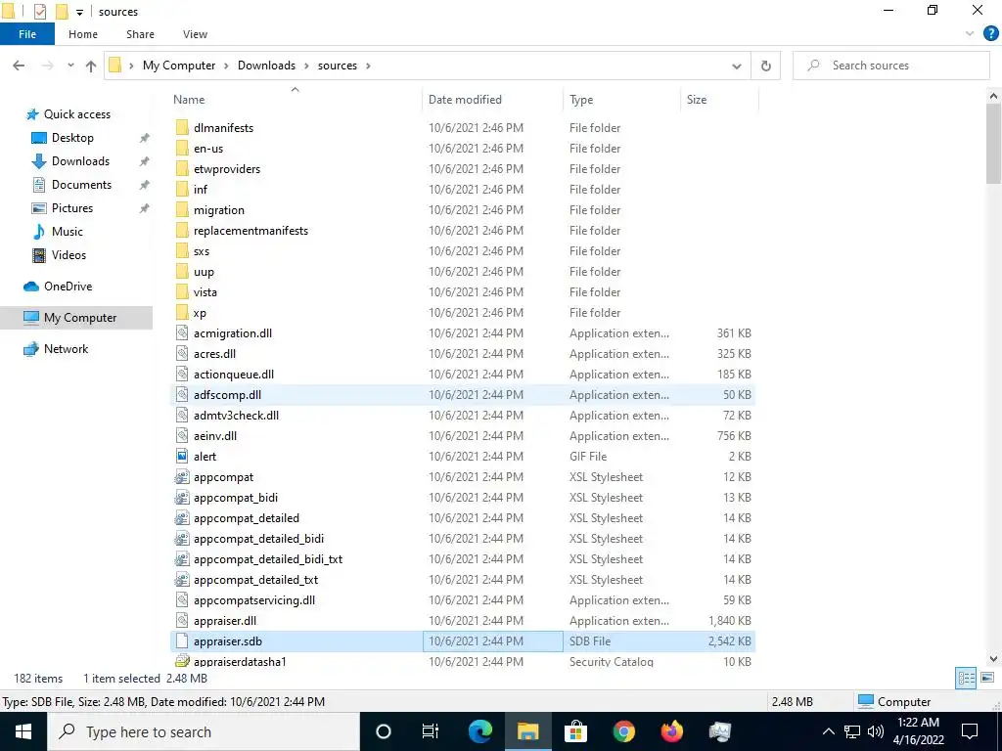The width and height of the screenshot is (1002, 751).
Task: Open Desktop in the navigation pane
Action: [72, 138]
